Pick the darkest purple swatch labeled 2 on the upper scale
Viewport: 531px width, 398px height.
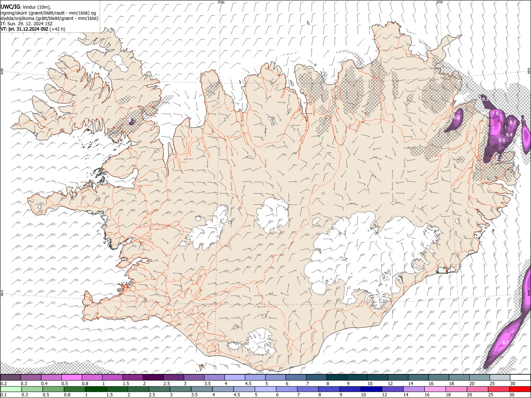pos(153,378)
